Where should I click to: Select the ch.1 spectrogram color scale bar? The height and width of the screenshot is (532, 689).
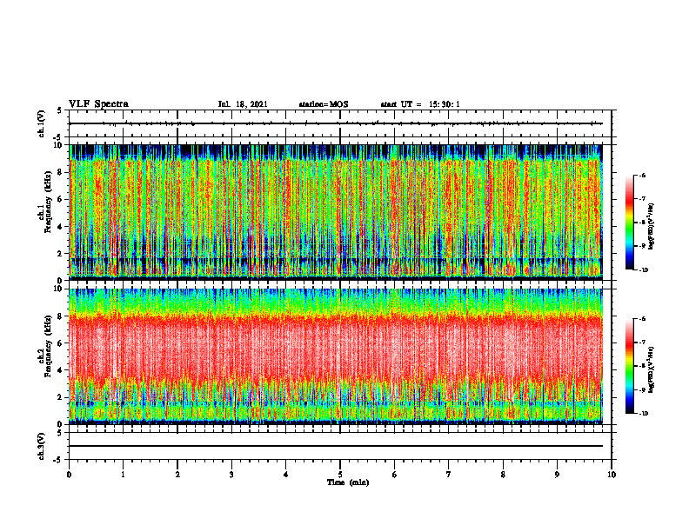click(x=629, y=223)
